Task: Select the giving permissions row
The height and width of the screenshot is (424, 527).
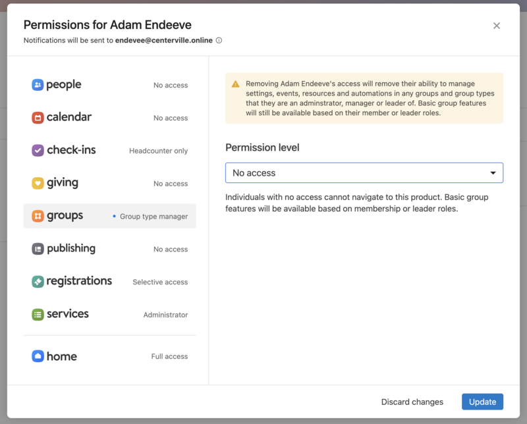Action: pyautogui.click(x=109, y=183)
